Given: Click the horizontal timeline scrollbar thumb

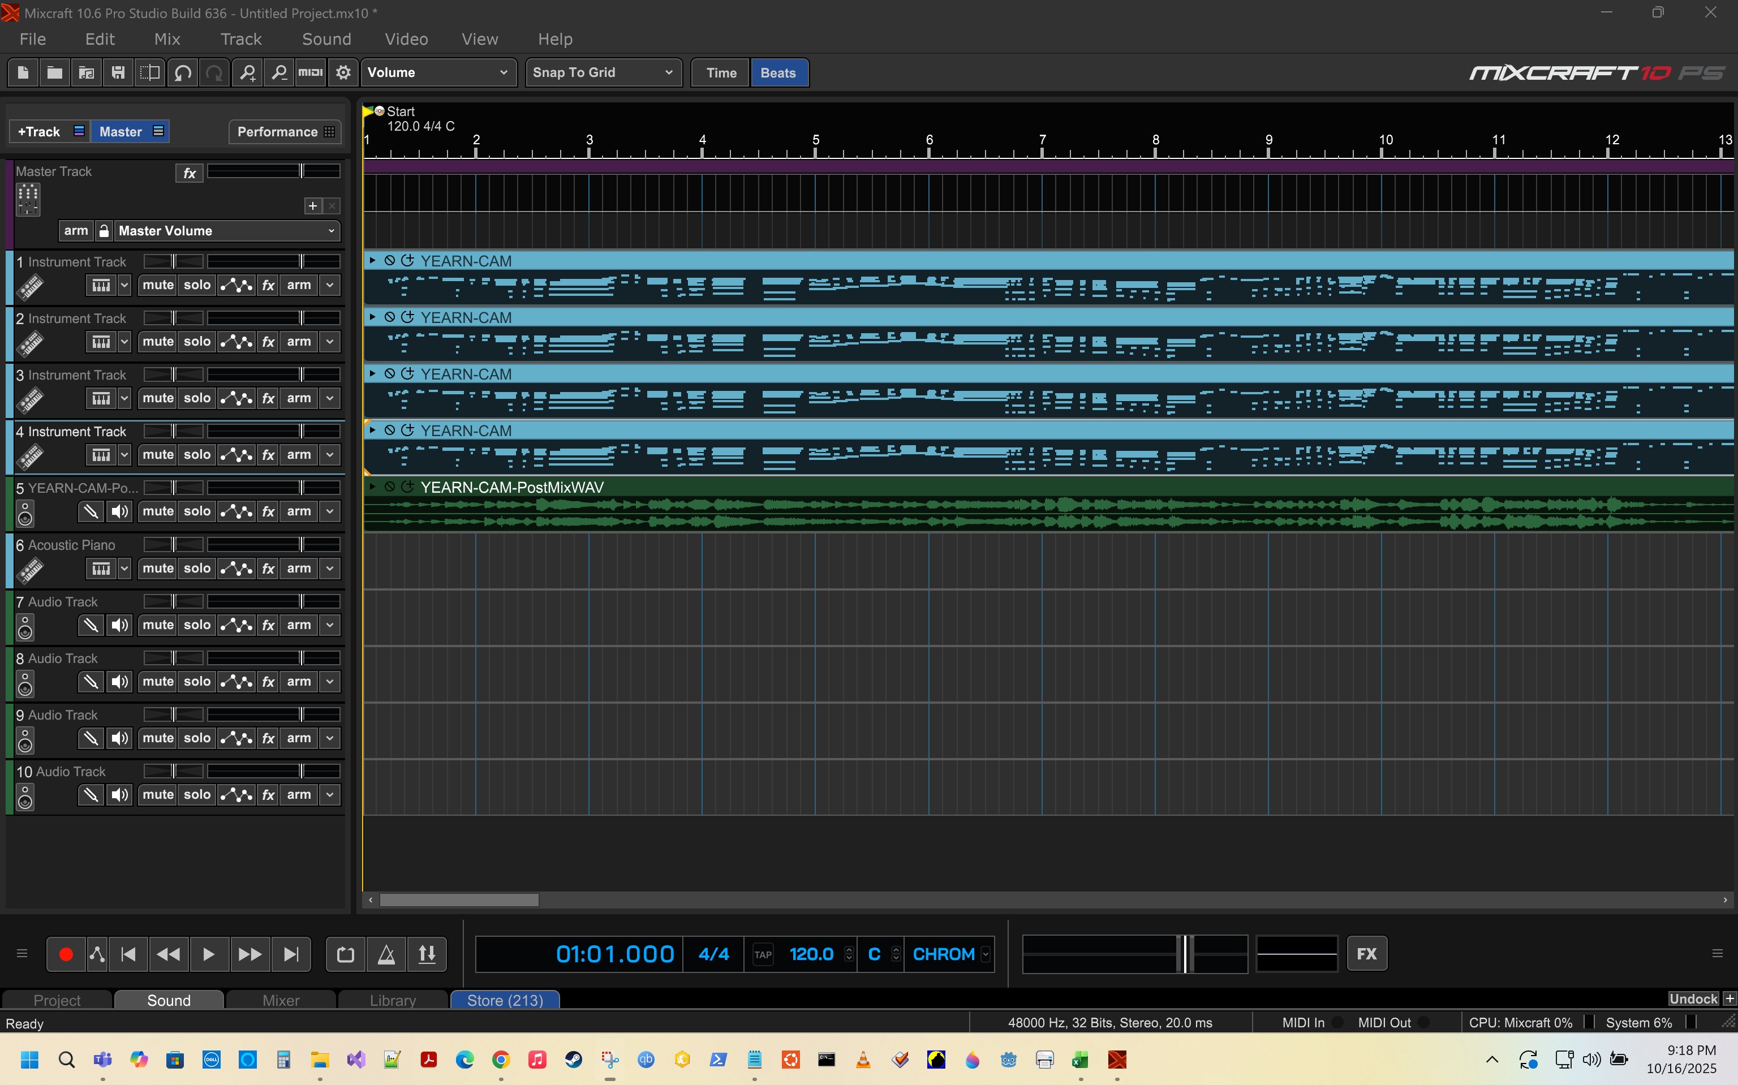Looking at the screenshot, I should 458,900.
